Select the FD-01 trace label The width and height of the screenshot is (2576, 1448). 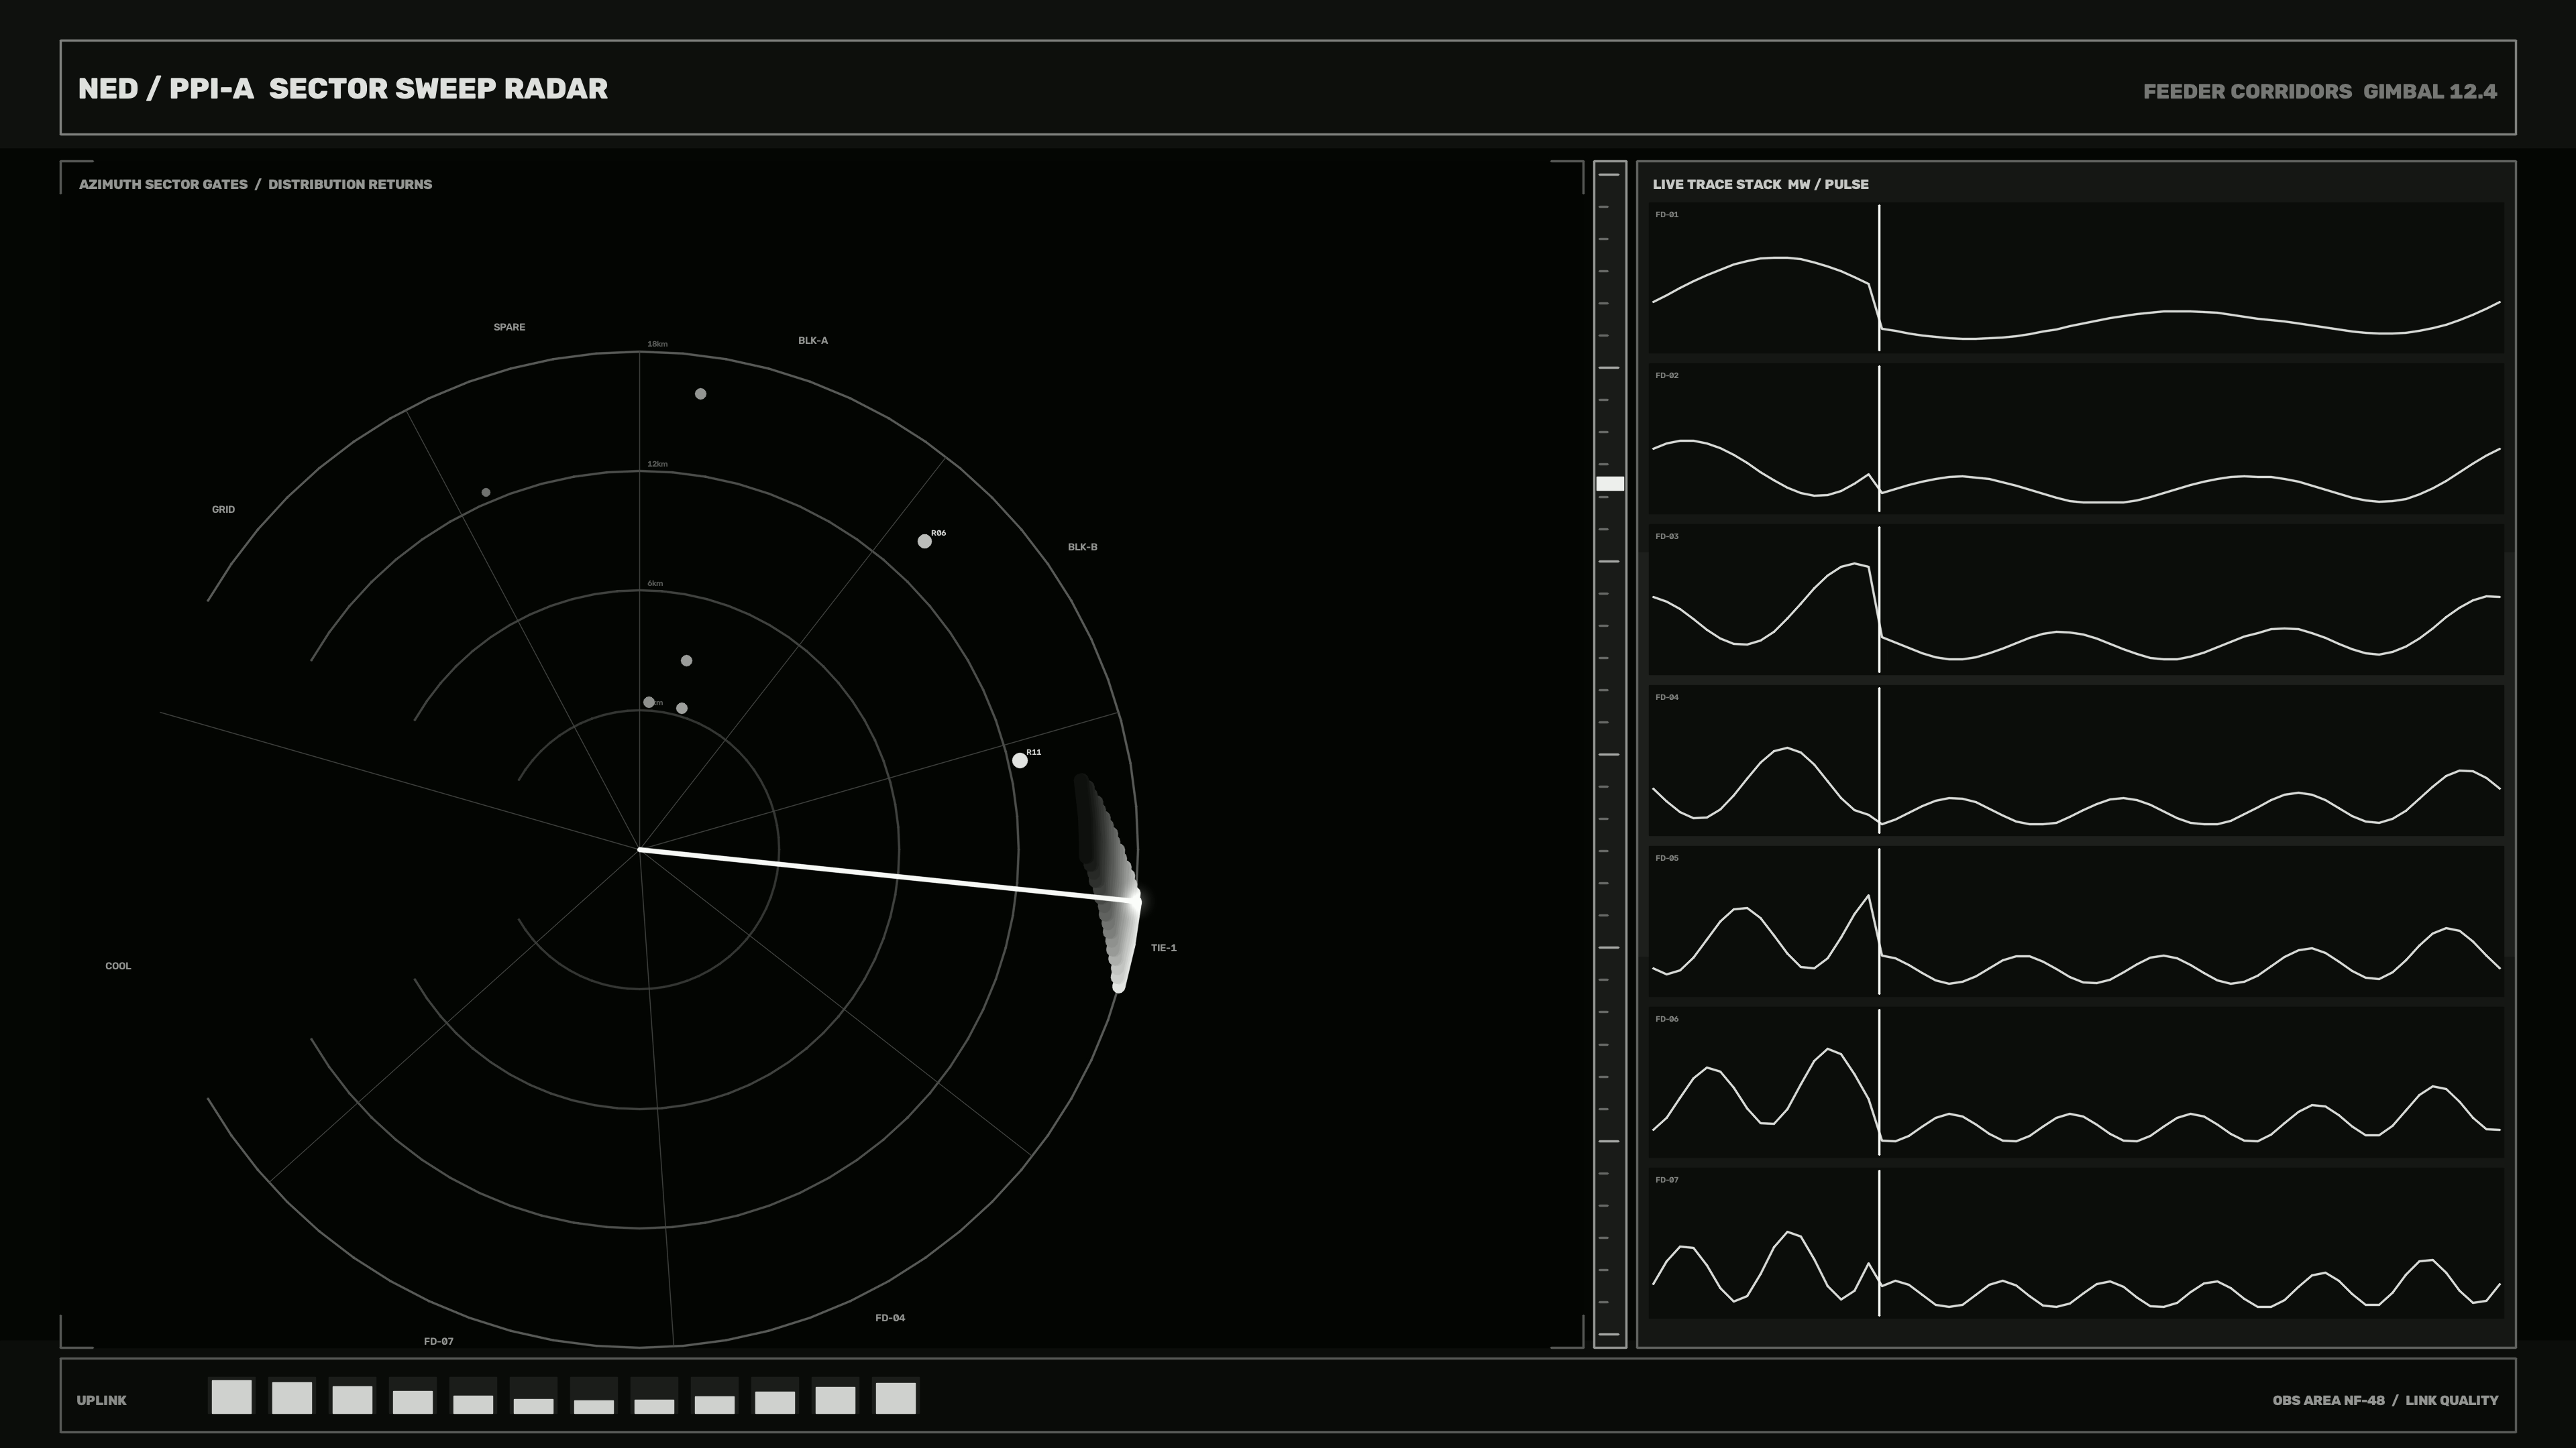pyautogui.click(x=1667, y=215)
